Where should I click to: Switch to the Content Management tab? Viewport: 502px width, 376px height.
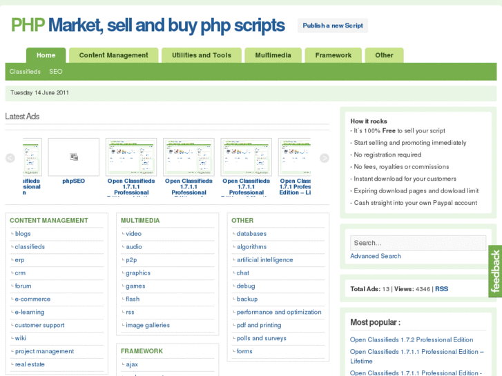pos(113,55)
